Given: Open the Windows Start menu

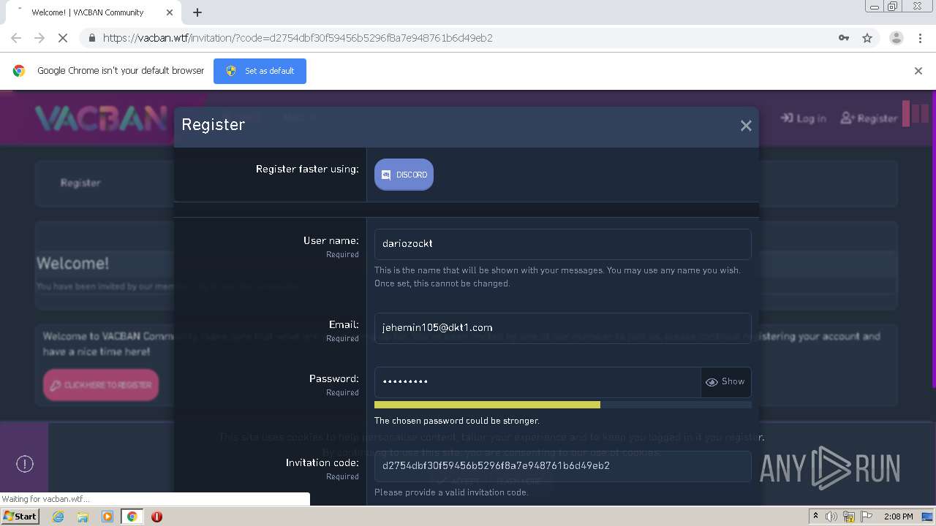Looking at the screenshot, I should (x=20, y=517).
